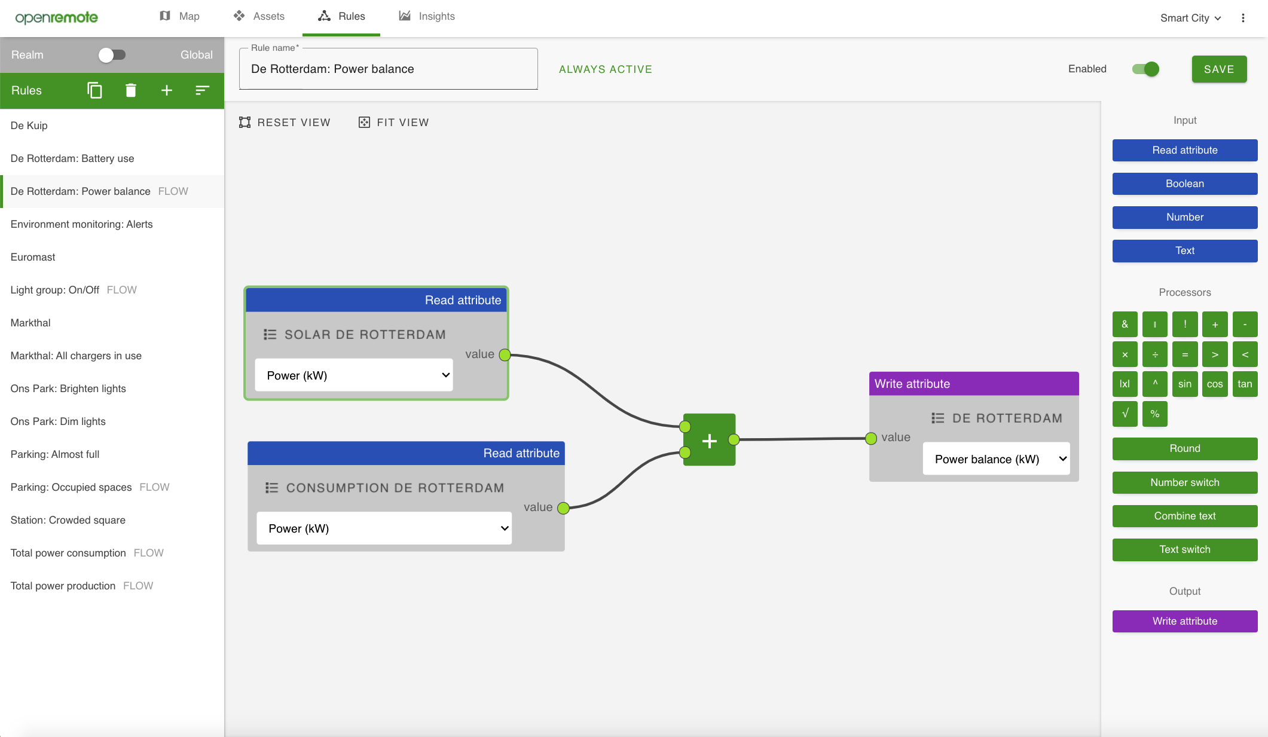Screen dimensions: 1268x737
Task: Click the add new rule plus icon
Action: coord(167,90)
